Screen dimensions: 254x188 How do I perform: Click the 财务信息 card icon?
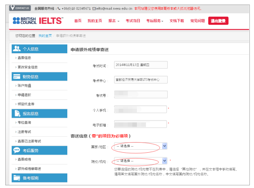(16, 76)
